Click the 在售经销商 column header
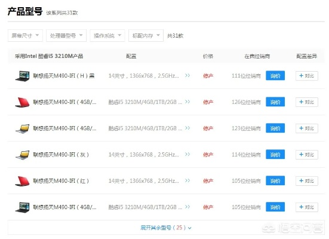The width and height of the screenshot is (329, 239). coord(257,56)
